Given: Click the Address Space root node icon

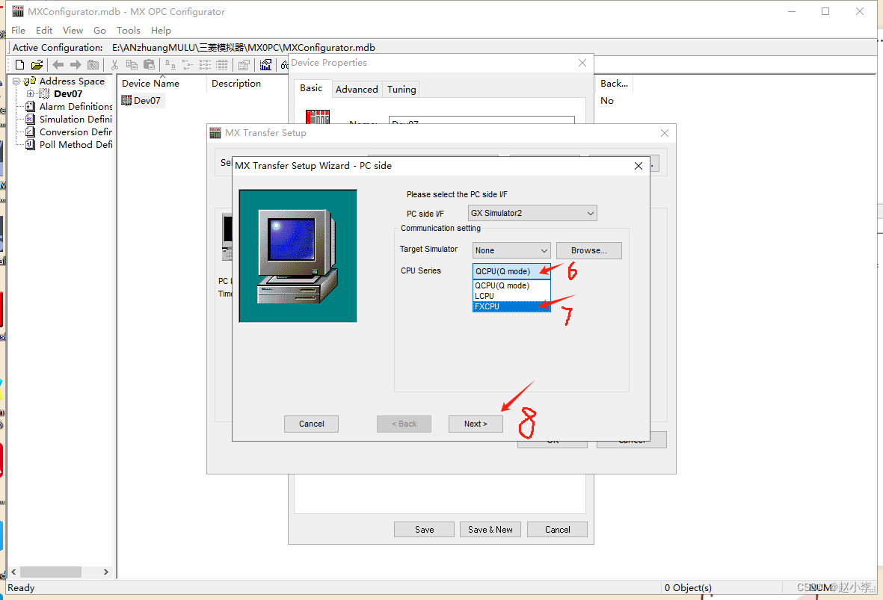Looking at the screenshot, I should point(30,81).
